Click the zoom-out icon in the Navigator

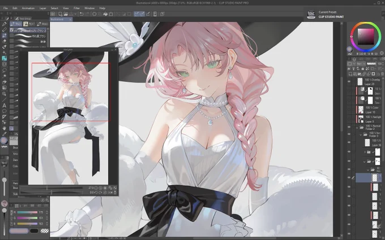coord(96,188)
